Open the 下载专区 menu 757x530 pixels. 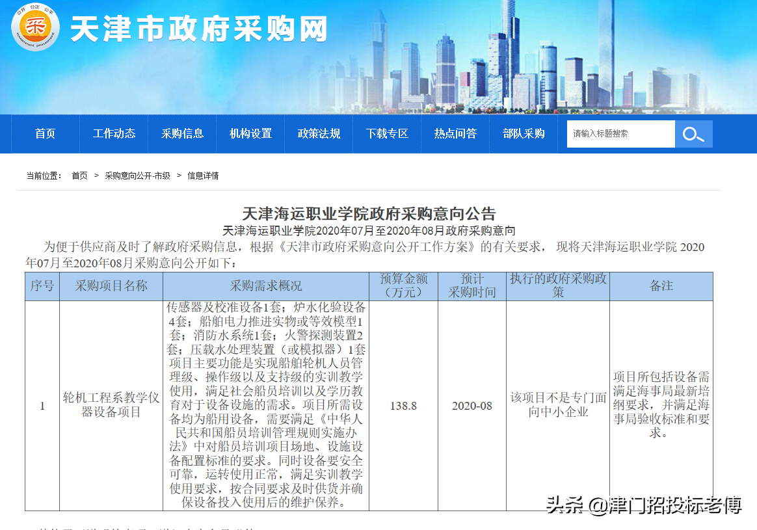[387, 133]
